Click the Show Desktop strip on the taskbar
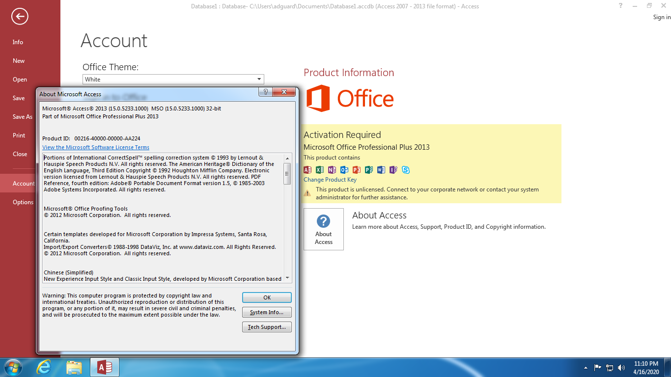671x377 pixels. click(x=668, y=367)
